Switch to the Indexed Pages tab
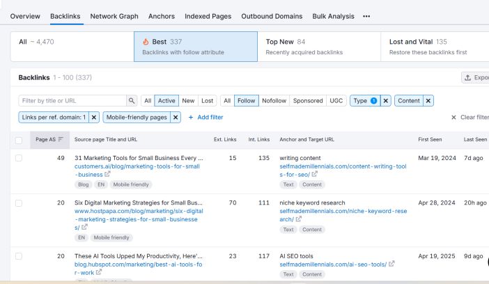Image resolution: width=489 pixels, height=284 pixels. tap(208, 16)
